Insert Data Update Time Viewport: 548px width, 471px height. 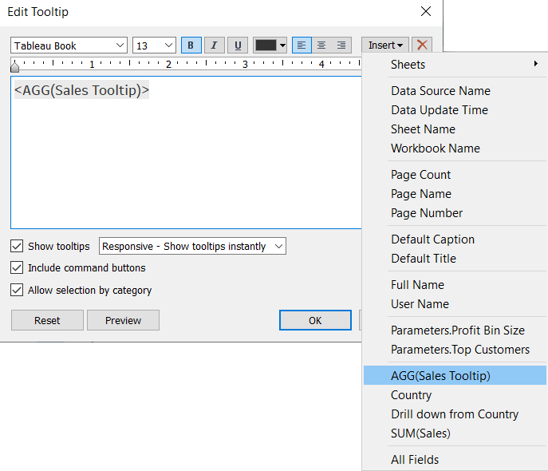tap(455, 110)
